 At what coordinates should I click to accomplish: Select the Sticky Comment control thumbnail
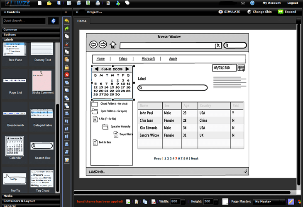(x=42, y=81)
